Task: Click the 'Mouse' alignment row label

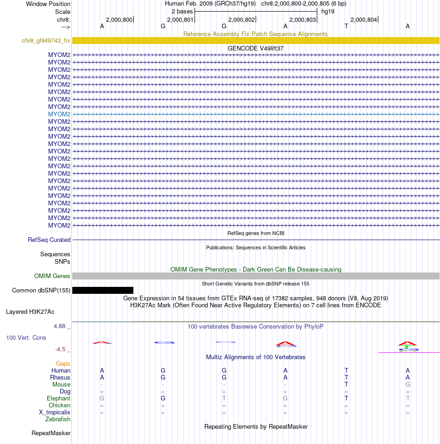Action: [x=61, y=385]
